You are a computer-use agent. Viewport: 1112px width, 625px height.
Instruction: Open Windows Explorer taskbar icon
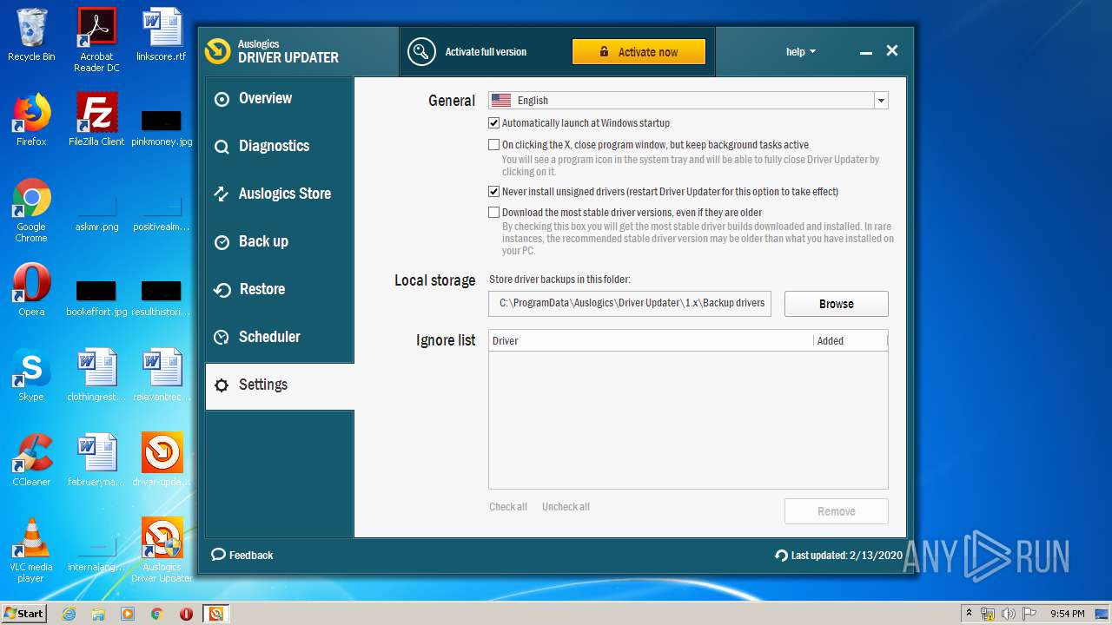98,614
